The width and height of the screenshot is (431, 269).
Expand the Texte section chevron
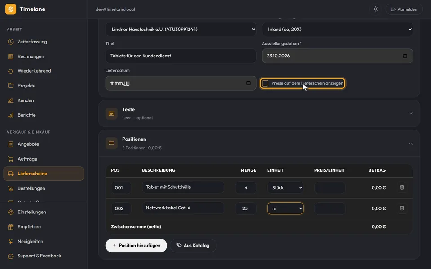click(x=411, y=113)
